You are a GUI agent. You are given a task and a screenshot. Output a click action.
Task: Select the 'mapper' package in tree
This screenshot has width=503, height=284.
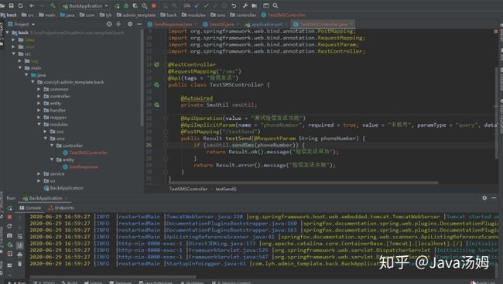55,118
